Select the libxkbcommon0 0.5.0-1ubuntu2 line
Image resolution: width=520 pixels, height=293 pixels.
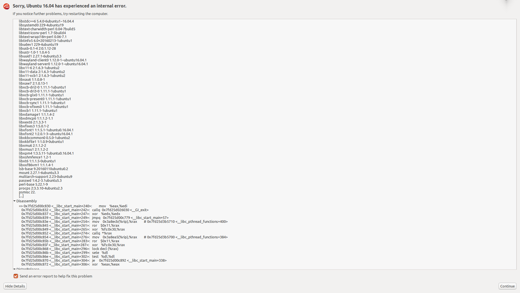pos(44,138)
